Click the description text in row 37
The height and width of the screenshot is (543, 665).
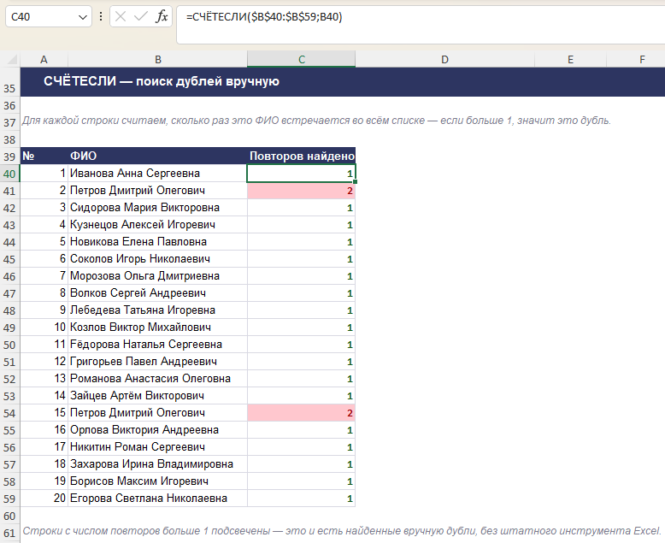point(316,121)
